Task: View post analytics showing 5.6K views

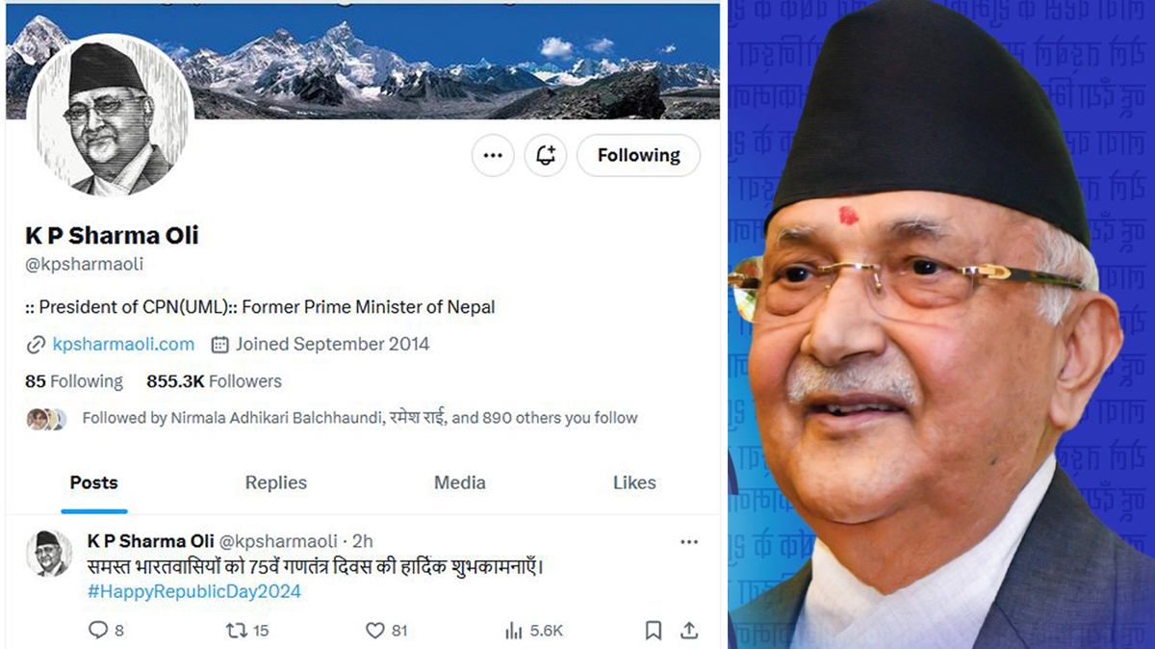Action: point(534,631)
